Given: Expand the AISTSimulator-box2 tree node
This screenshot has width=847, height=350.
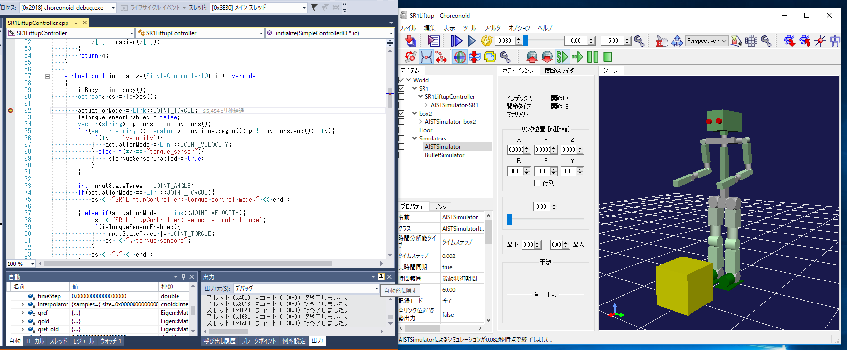Looking at the screenshot, I should click(x=421, y=122).
